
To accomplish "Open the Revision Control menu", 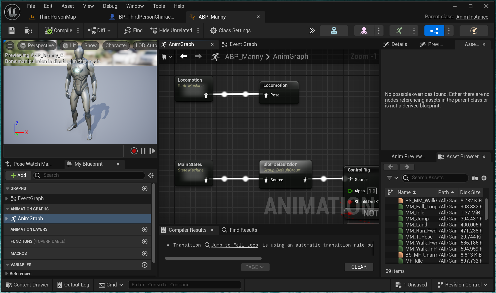I will tap(462, 285).
